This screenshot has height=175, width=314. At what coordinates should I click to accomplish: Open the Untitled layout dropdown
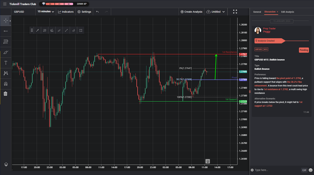pos(216,12)
